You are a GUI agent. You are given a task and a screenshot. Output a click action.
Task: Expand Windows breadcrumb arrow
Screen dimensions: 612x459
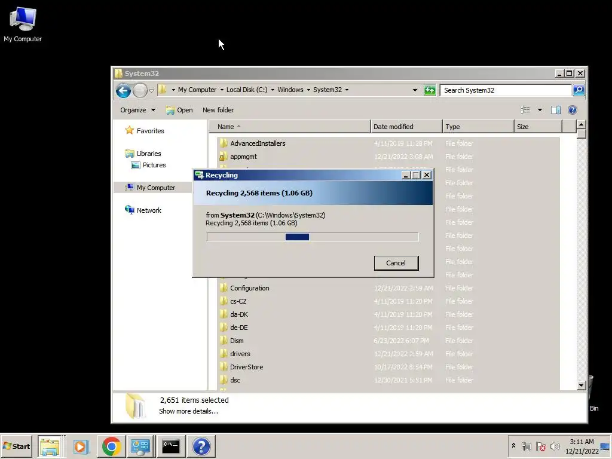click(x=308, y=90)
